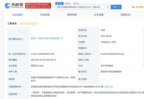Viewport: 144px width, 99px height.
Task: Click the 天眼一下 search button
Action: [x=116, y=7]
